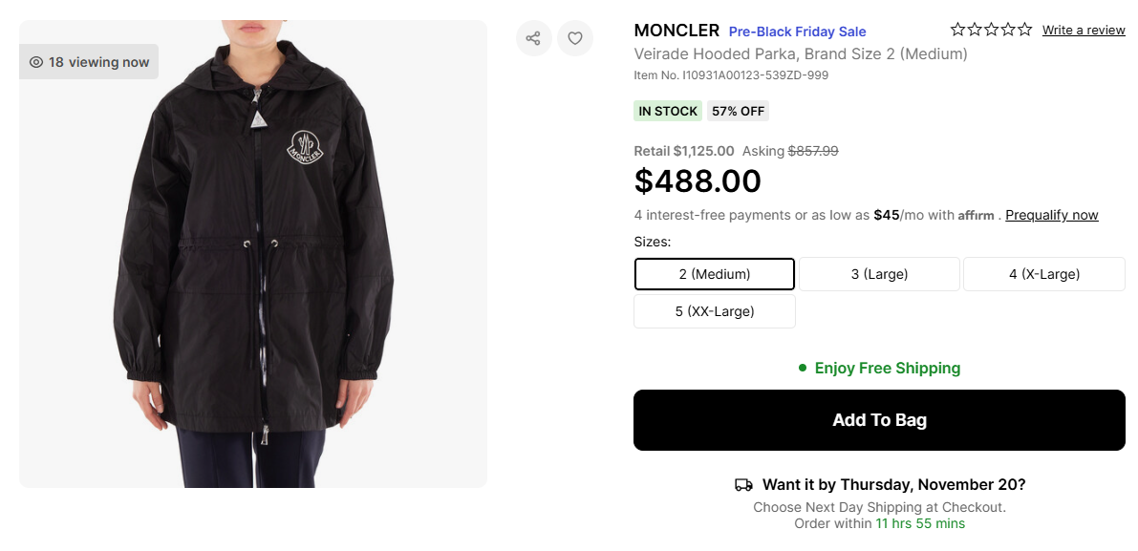This screenshot has width=1138, height=551.
Task: Select size 2 (Medium)
Action: pos(715,274)
